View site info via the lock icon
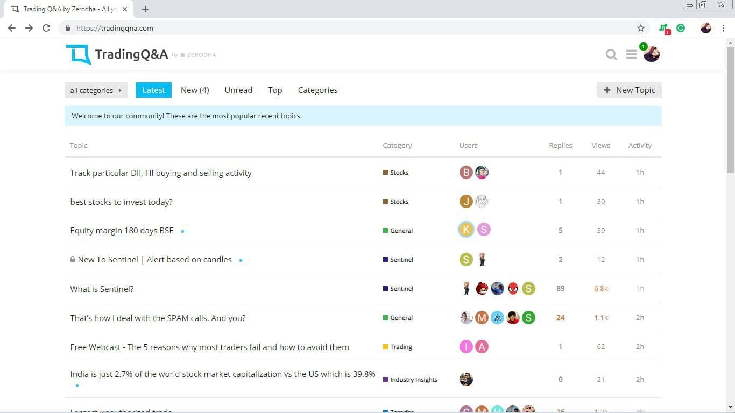735x413 pixels. (x=67, y=28)
